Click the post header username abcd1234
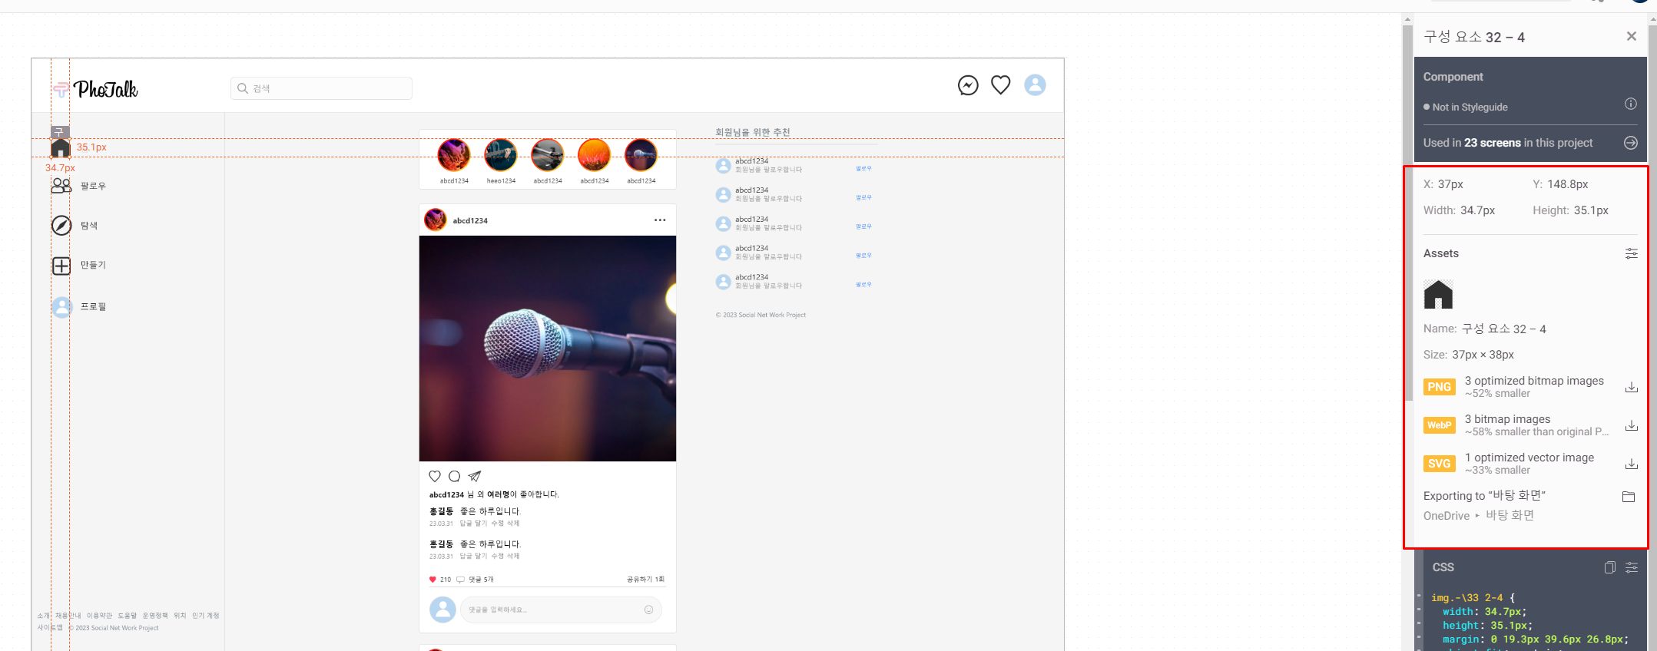The image size is (1657, 651). tap(470, 221)
